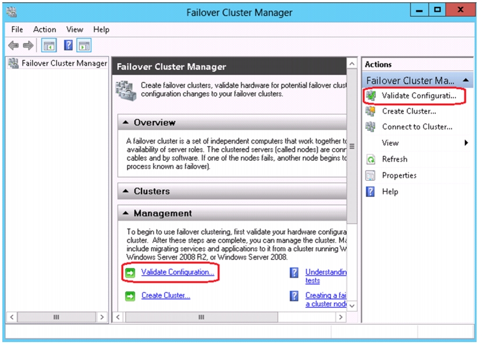Click help icon beside Understanding tests link
The width and height of the screenshot is (483, 356).
click(x=294, y=272)
